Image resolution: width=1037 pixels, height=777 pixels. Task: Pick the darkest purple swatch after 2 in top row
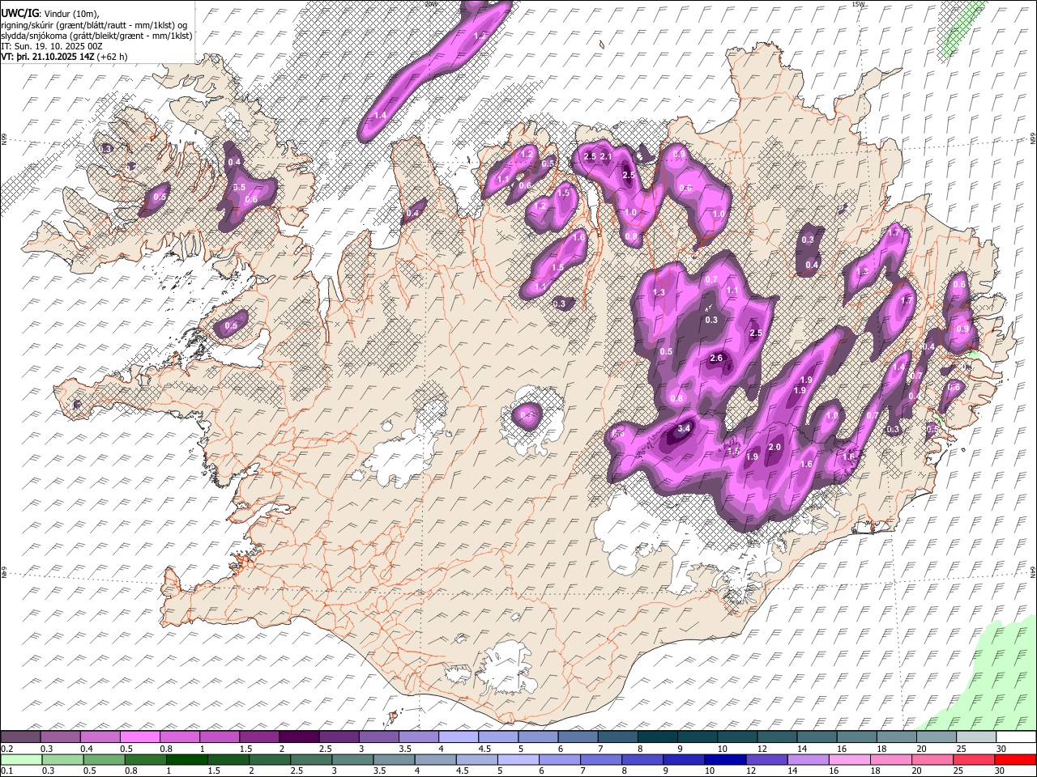pos(299,737)
